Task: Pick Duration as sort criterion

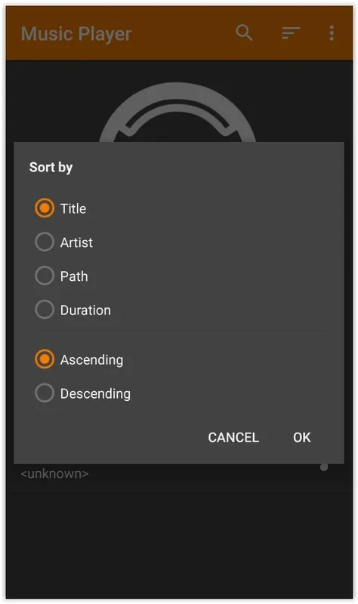Action: click(45, 310)
